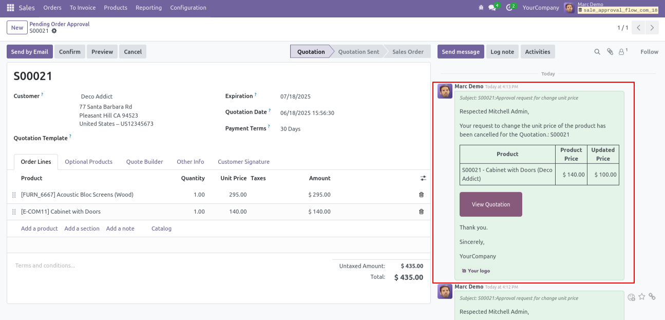Open activities clock icon in navbar

tap(510, 8)
